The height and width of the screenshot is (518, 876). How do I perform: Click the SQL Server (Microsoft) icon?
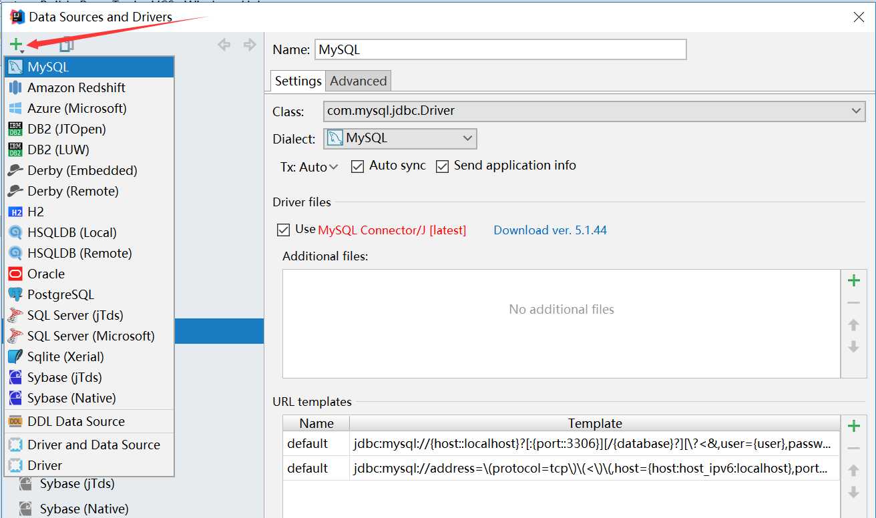click(x=15, y=336)
